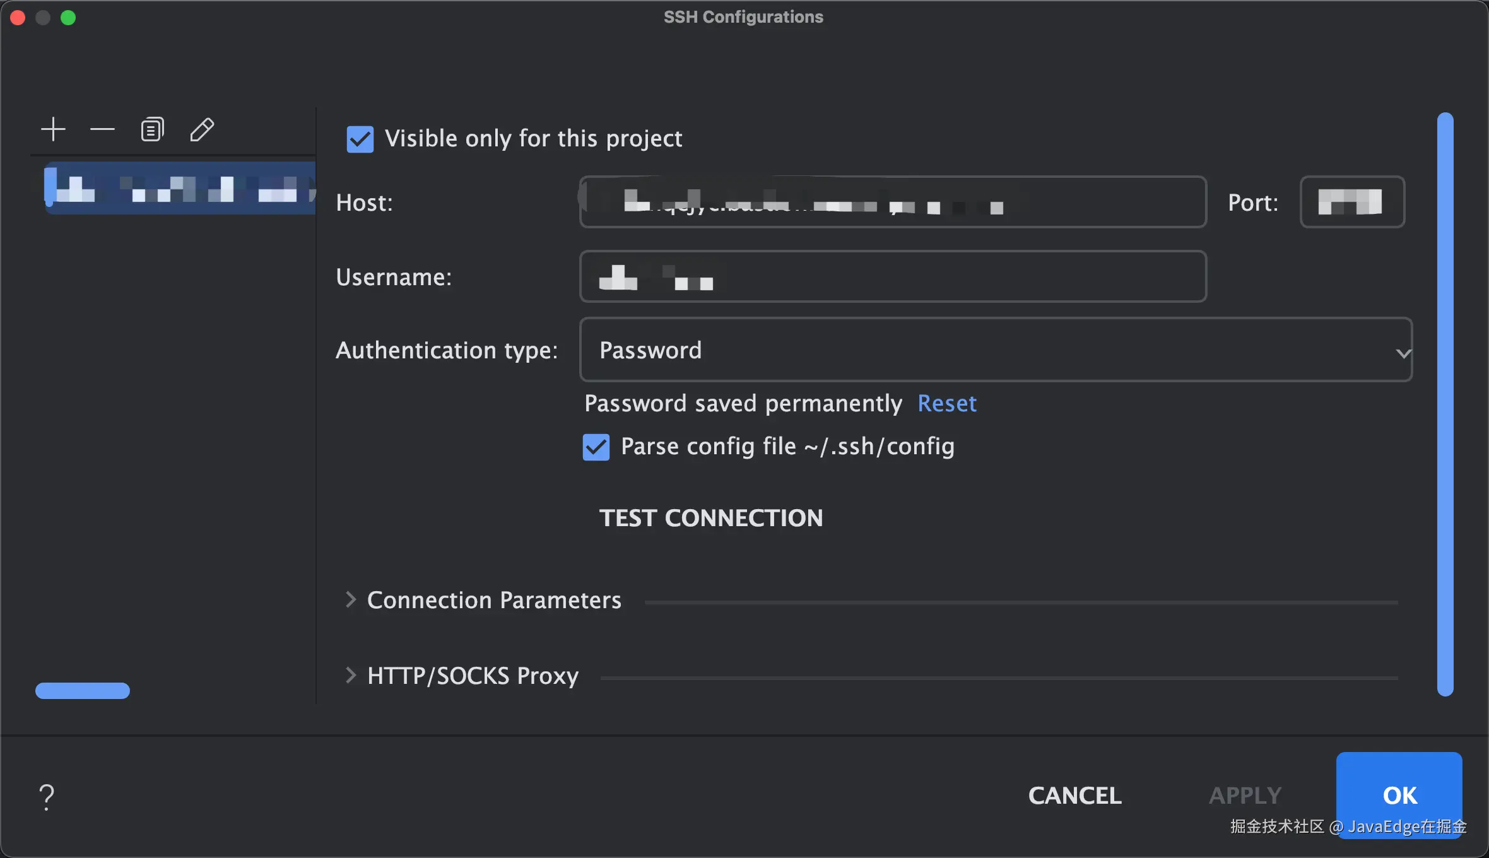Click the remove configuration minus icon
The image size is (1489, 858).
tap(102, 129)
